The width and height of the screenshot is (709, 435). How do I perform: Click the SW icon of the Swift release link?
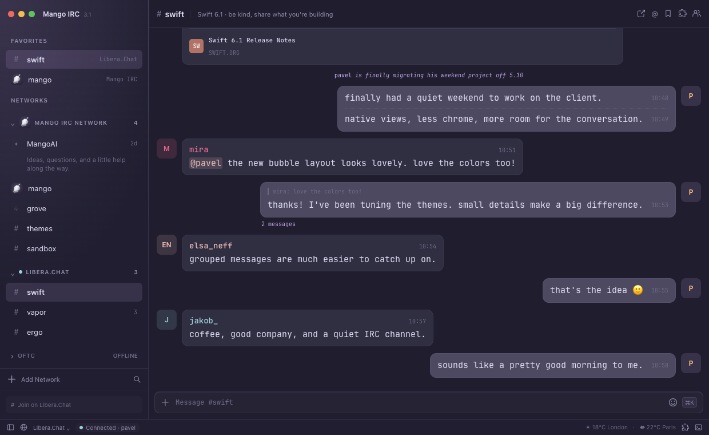tap(196, 46)
